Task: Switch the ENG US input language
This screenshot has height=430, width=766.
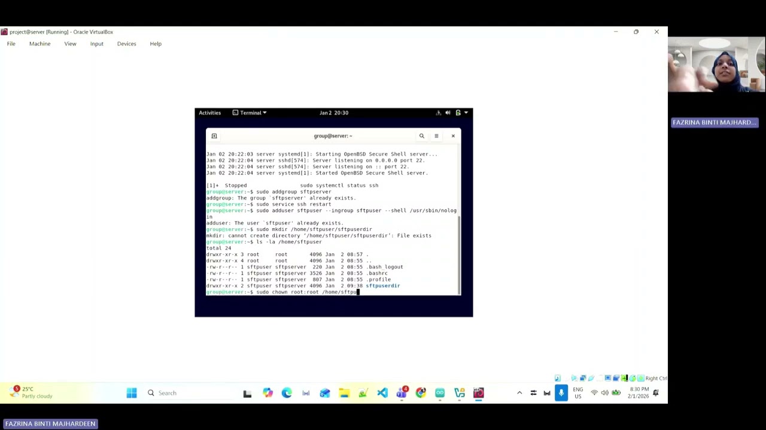Action: click(x=577, y=393)
